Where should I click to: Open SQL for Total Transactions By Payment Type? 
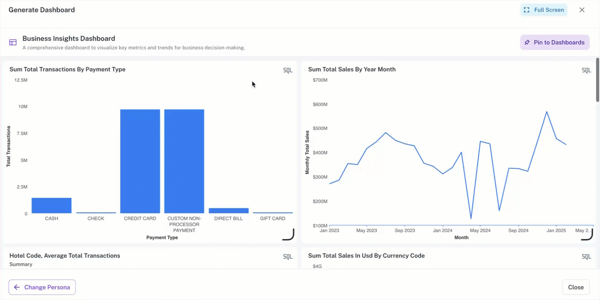pos(288,70)
